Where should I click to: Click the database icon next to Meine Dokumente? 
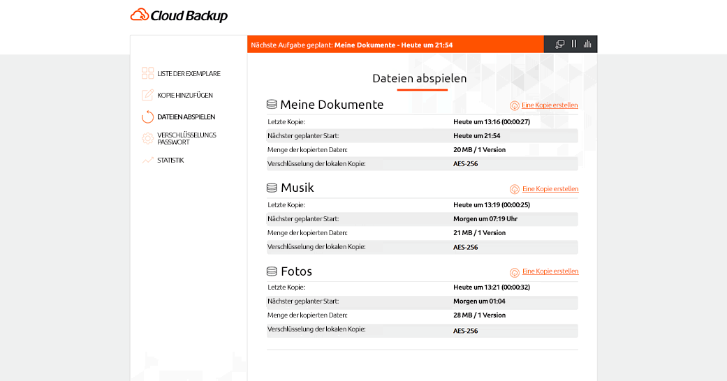(272, 105)
